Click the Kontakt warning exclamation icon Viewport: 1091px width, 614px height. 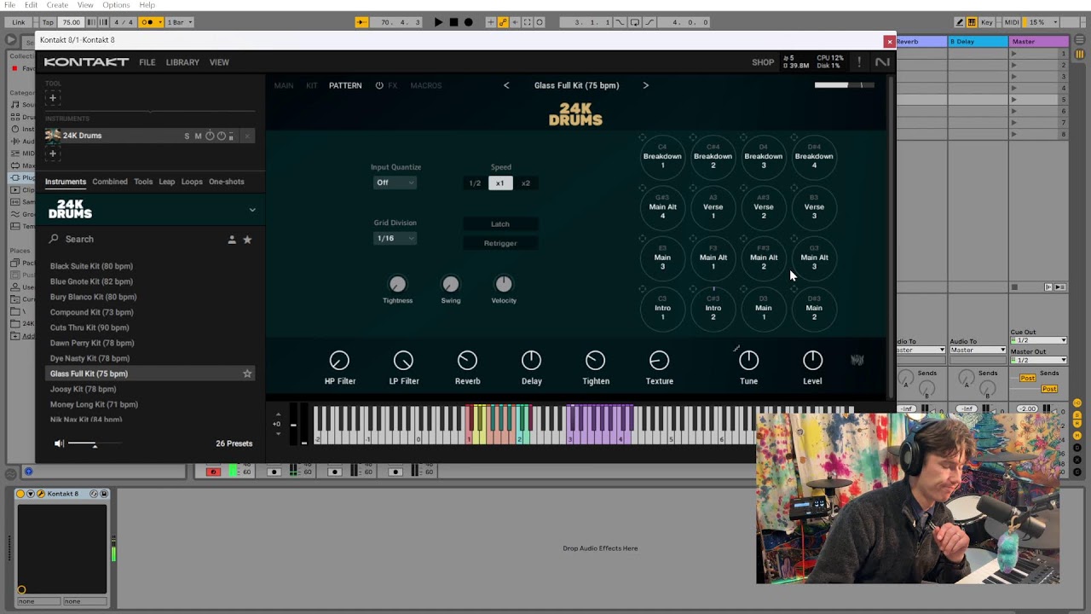pos(859,62)
